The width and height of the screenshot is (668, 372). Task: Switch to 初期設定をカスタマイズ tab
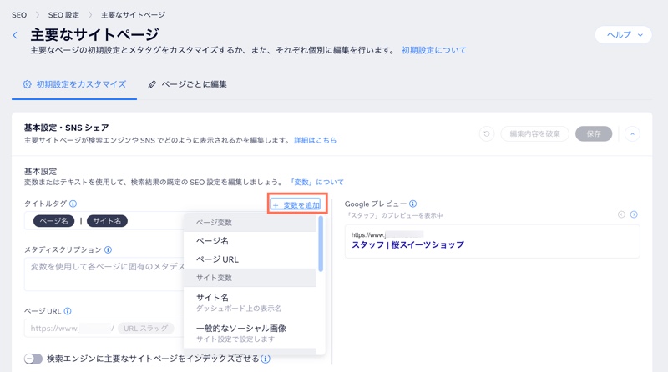pos(74,84)
